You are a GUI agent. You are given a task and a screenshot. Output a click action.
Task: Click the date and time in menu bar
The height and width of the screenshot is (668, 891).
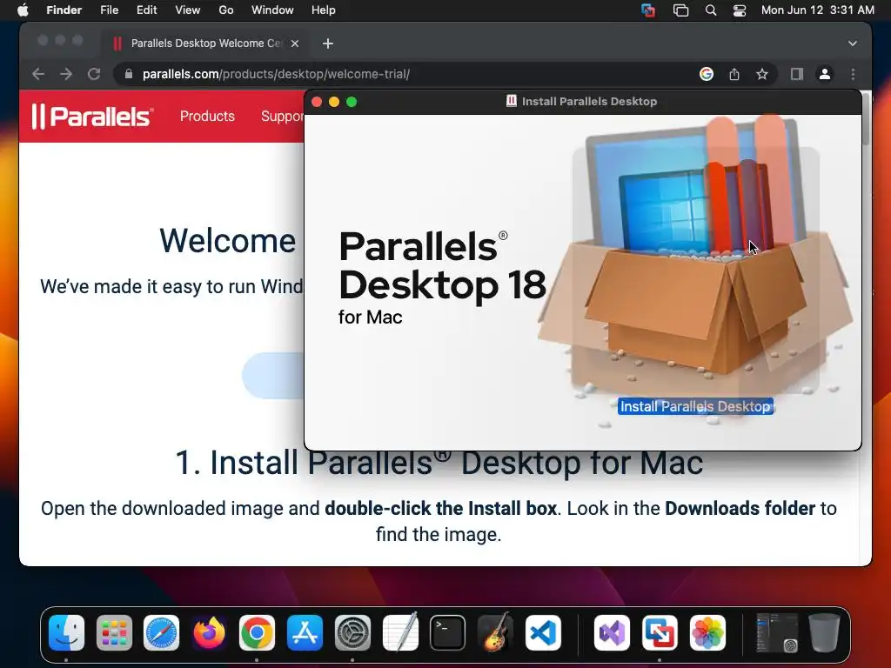pyautogui.click(x=817, y=10)
